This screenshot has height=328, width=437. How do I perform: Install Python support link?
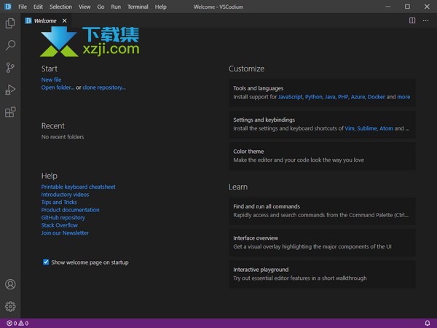tap(313, 97)
